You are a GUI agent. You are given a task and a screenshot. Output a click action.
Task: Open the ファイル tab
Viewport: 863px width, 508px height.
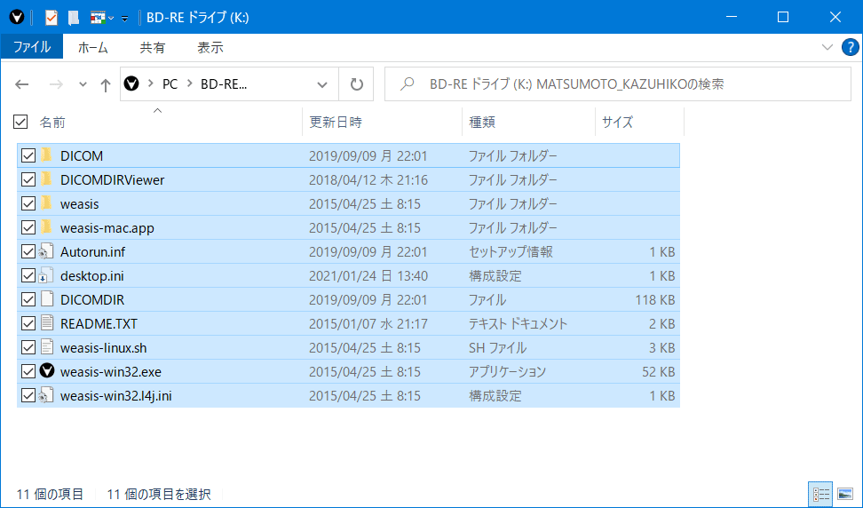tap(32, 47)
